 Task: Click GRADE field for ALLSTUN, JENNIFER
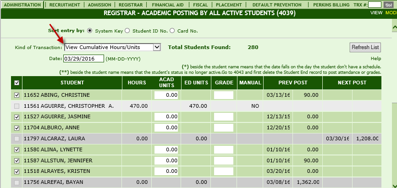[224, 160]
